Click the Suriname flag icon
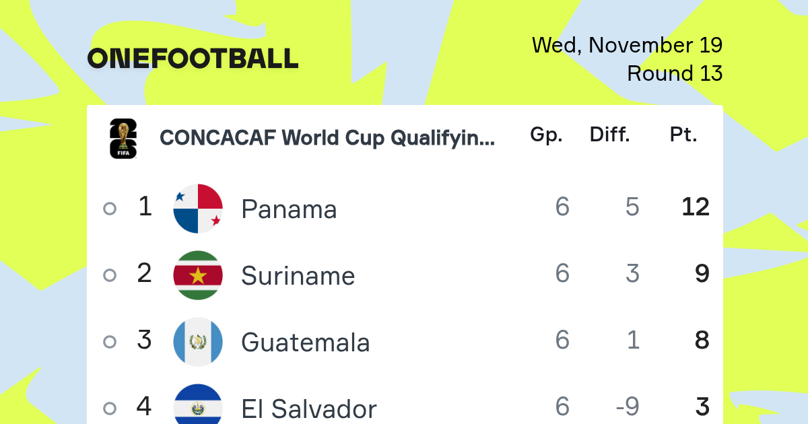 pos(198,275)
